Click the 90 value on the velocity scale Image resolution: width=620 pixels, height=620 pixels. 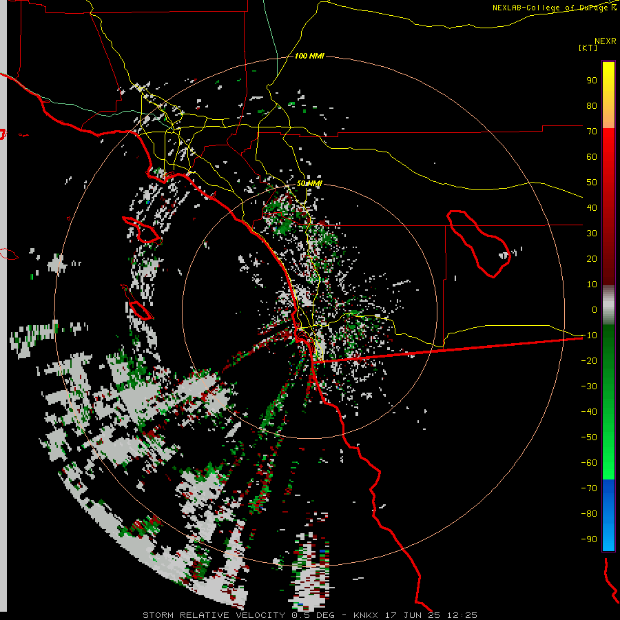pyautogui.click(x=592, y=81)
